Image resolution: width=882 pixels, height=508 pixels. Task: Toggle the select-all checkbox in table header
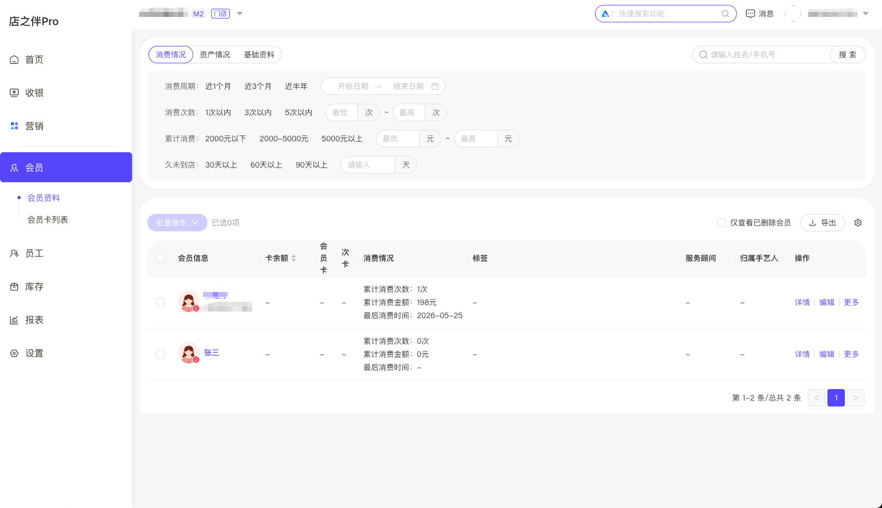tap(160, 258)
